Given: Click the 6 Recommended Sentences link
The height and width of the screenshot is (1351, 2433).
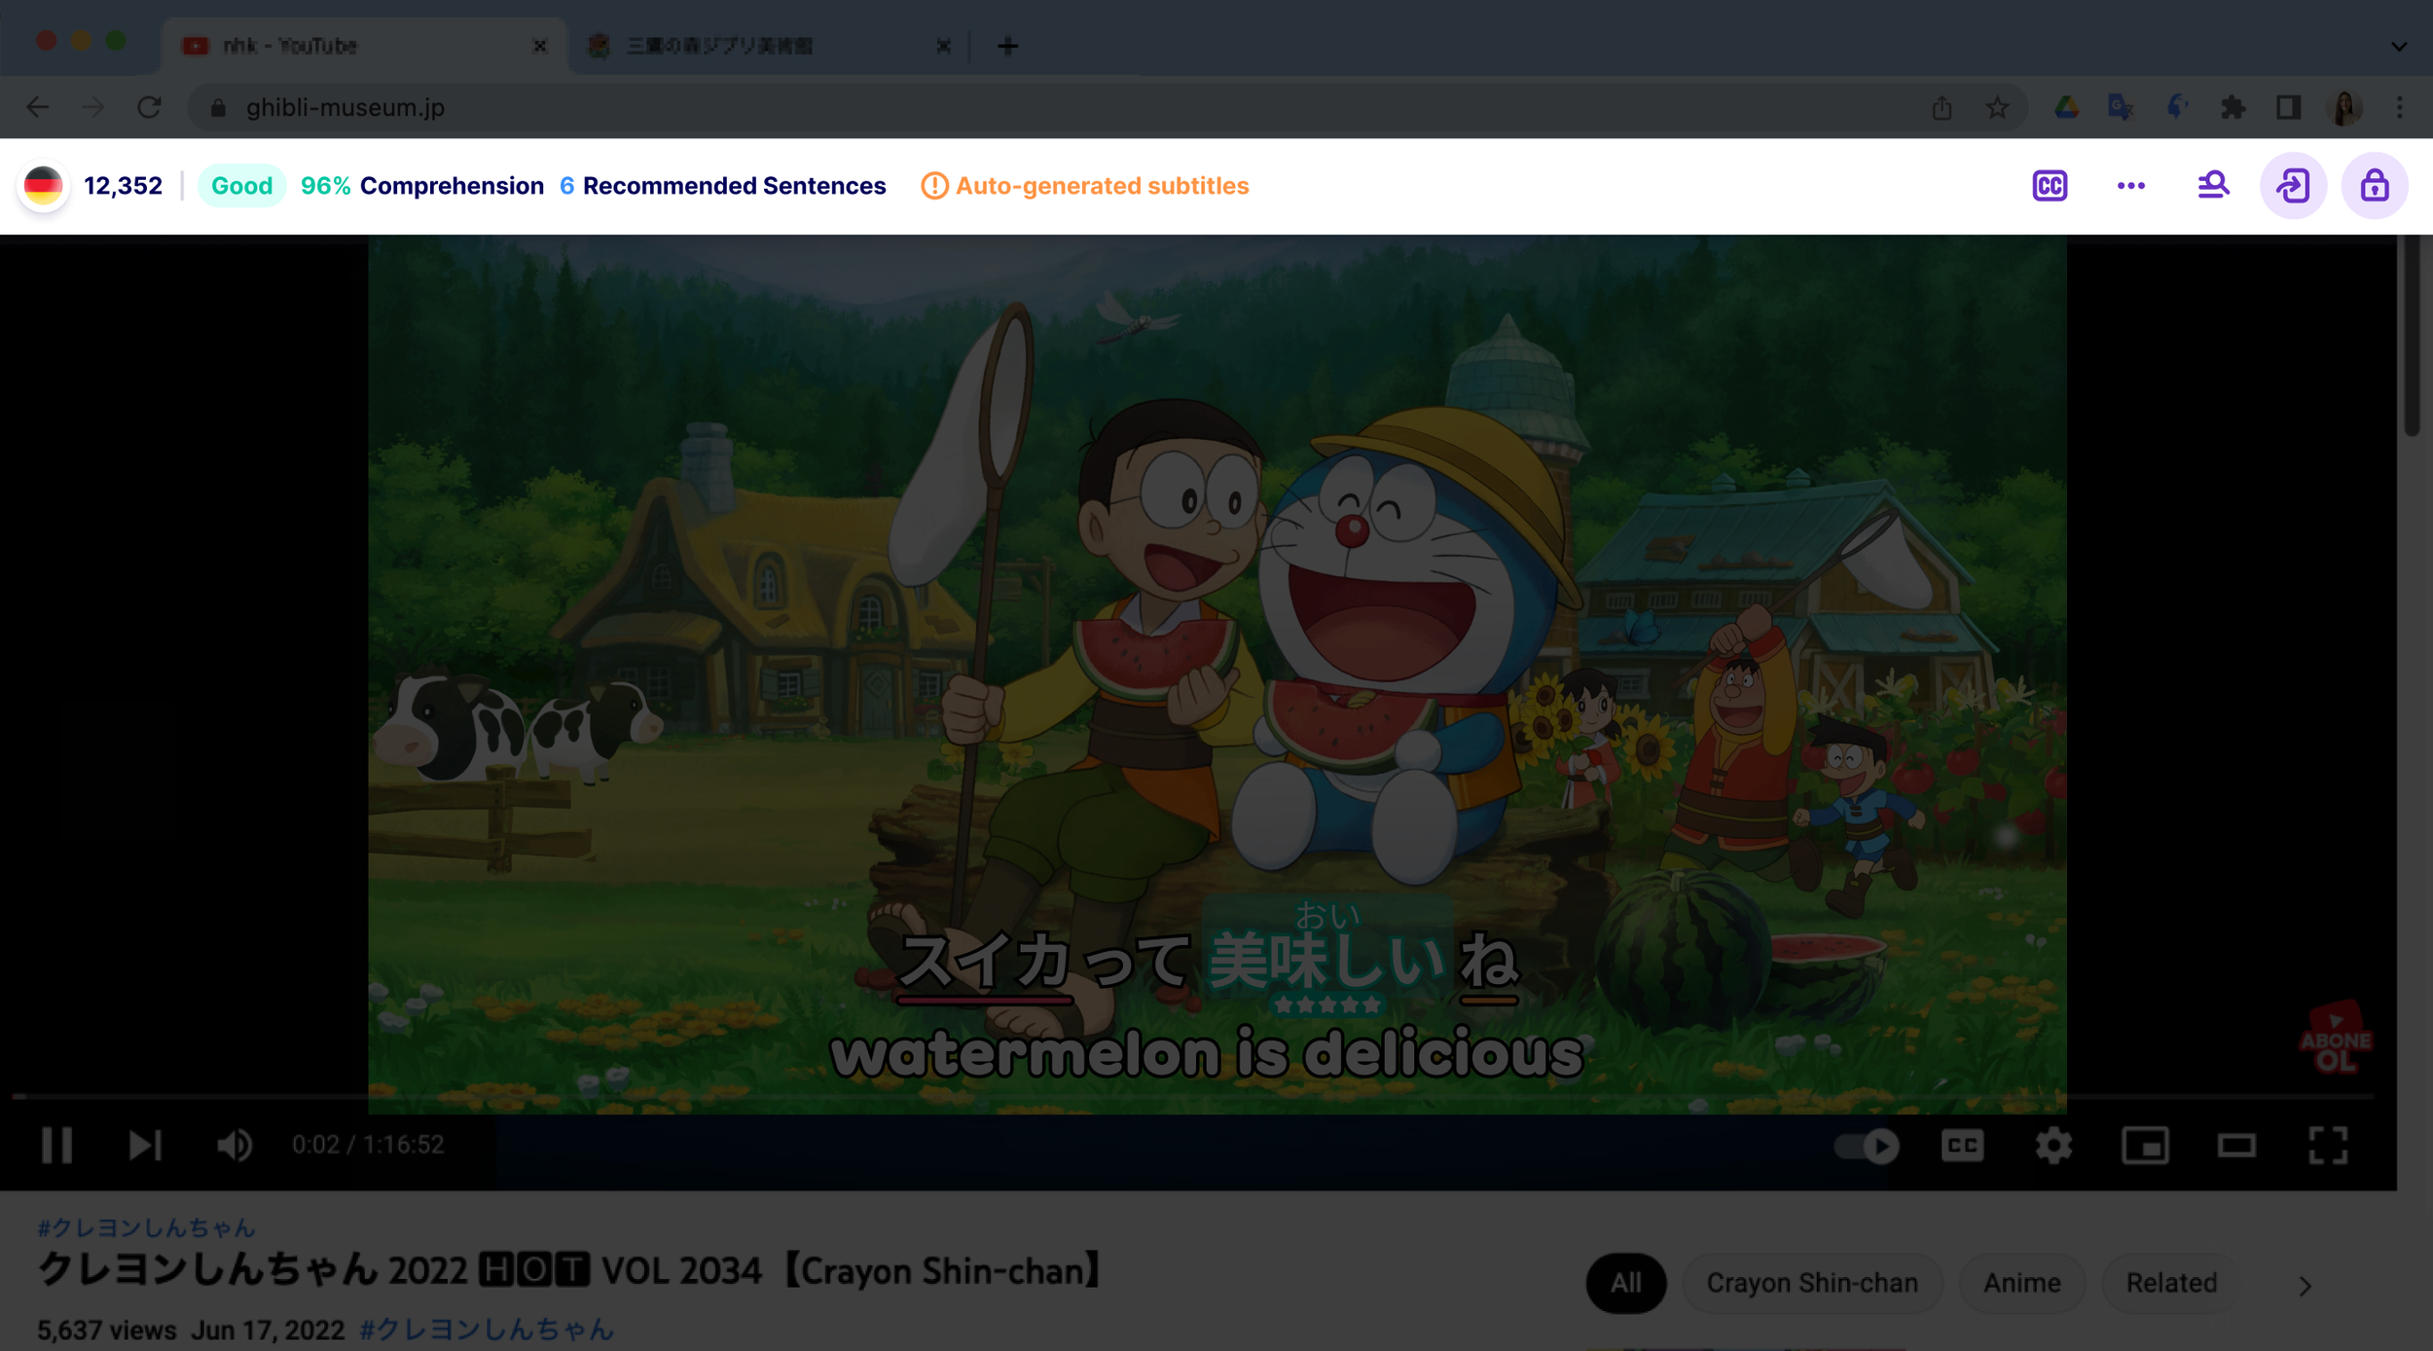Looking at the screenshot, I should click(722, 186).
